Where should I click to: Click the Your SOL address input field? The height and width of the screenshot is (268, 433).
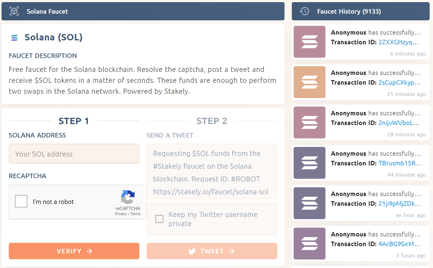tap(74, 154)
